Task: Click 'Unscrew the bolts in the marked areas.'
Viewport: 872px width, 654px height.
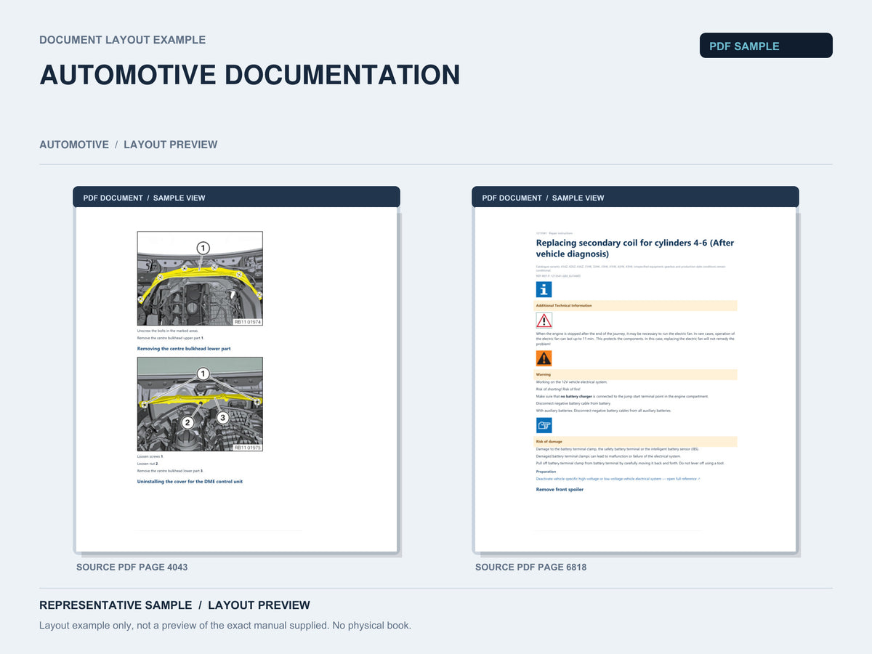Action: [168, 331]
